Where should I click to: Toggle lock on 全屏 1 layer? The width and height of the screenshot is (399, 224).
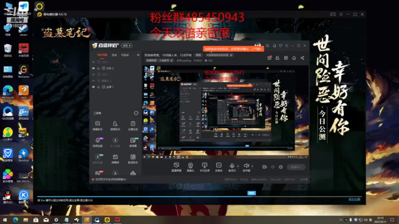[x=98, y=87]
